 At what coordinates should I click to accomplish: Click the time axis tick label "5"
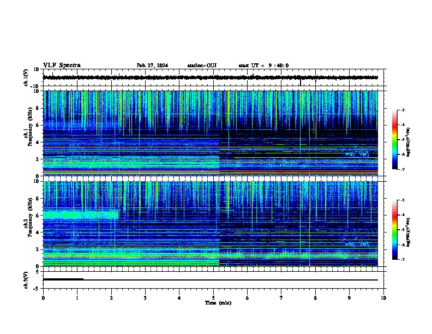point(213,298)
